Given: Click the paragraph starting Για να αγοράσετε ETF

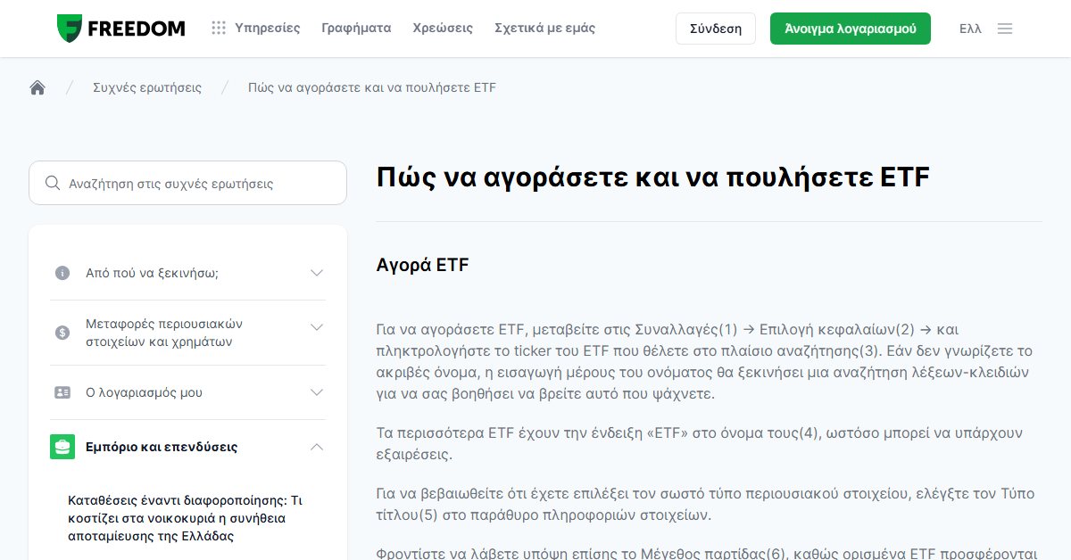Looking at the screenshot, I should point(705,361).
